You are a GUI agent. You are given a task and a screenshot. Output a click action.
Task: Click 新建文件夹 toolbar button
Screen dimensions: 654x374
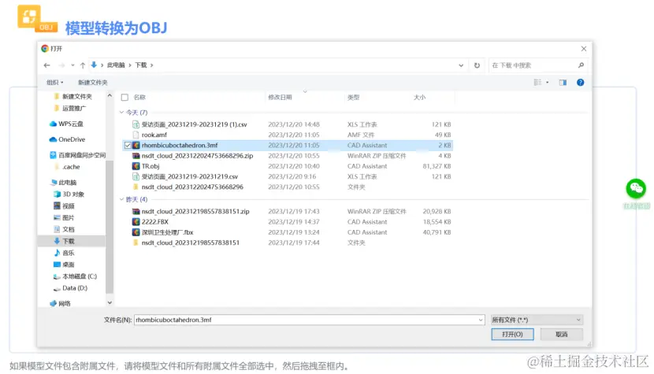tap(93, 83)
